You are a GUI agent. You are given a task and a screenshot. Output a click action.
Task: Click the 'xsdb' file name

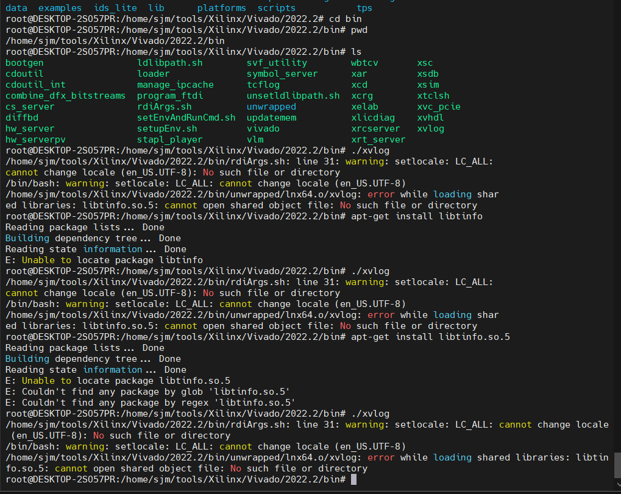(x=428, y=74)
